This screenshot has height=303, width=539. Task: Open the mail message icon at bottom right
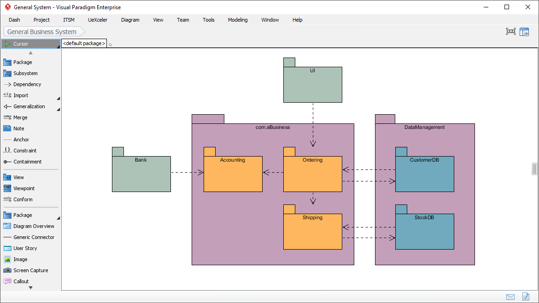pos(510,297)
